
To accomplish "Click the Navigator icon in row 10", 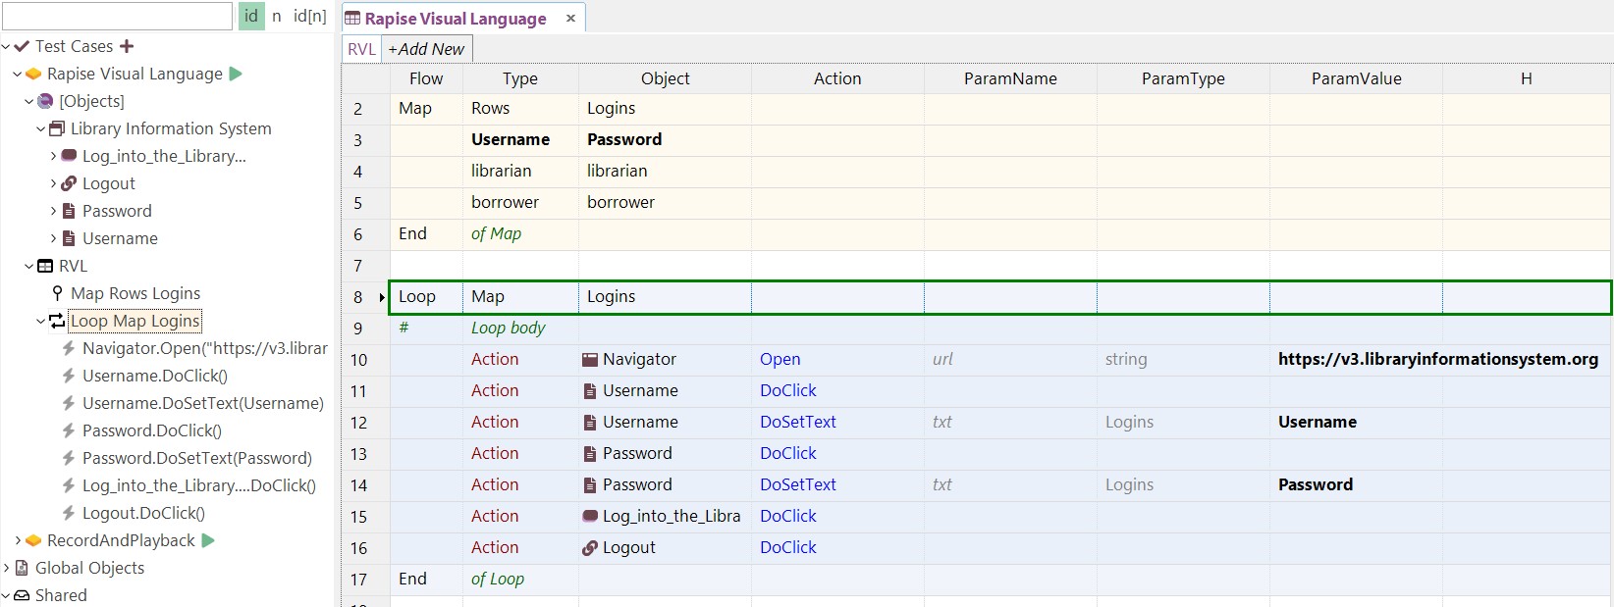I will click(x=590, y=360).
